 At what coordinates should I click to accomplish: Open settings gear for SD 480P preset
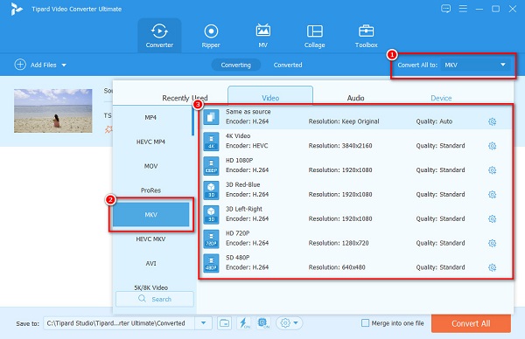(x=492, y=267)
